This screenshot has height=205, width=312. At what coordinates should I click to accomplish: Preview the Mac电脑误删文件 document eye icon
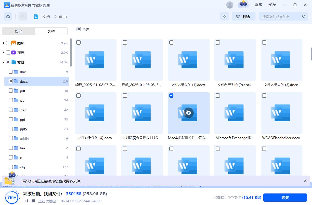click(x=189, y=113)
